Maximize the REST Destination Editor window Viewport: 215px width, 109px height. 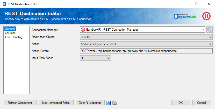click(197, 4)
